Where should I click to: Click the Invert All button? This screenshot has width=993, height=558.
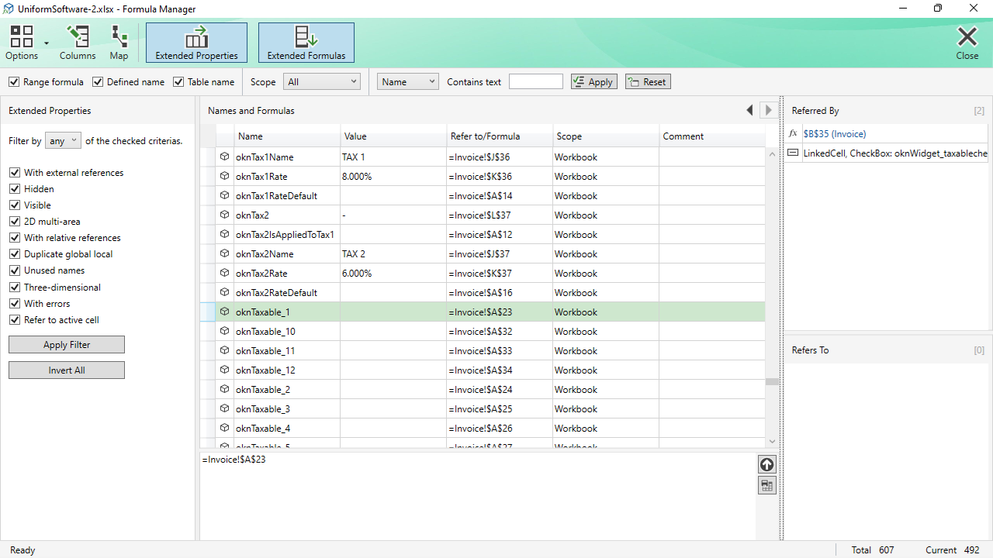pos(67,370)
